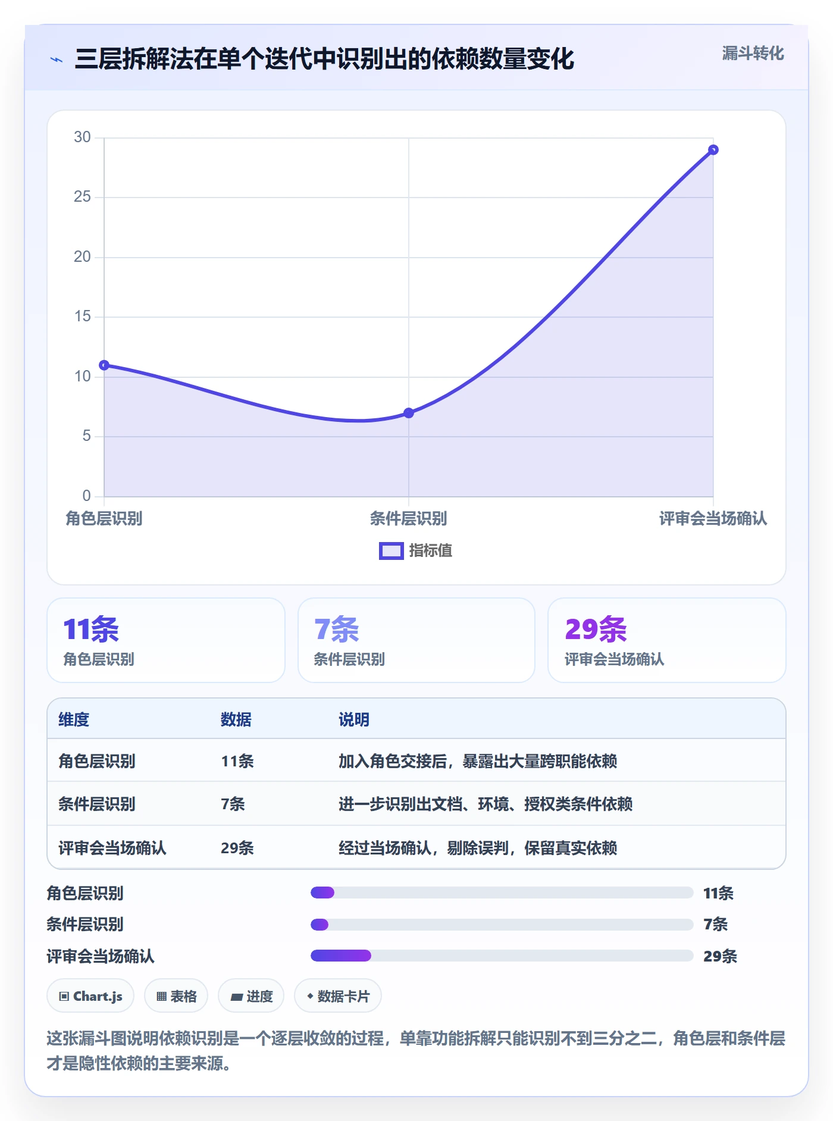
Task: Click the chart title 三层拆解法 heading
Action: [x=324, y=59]
